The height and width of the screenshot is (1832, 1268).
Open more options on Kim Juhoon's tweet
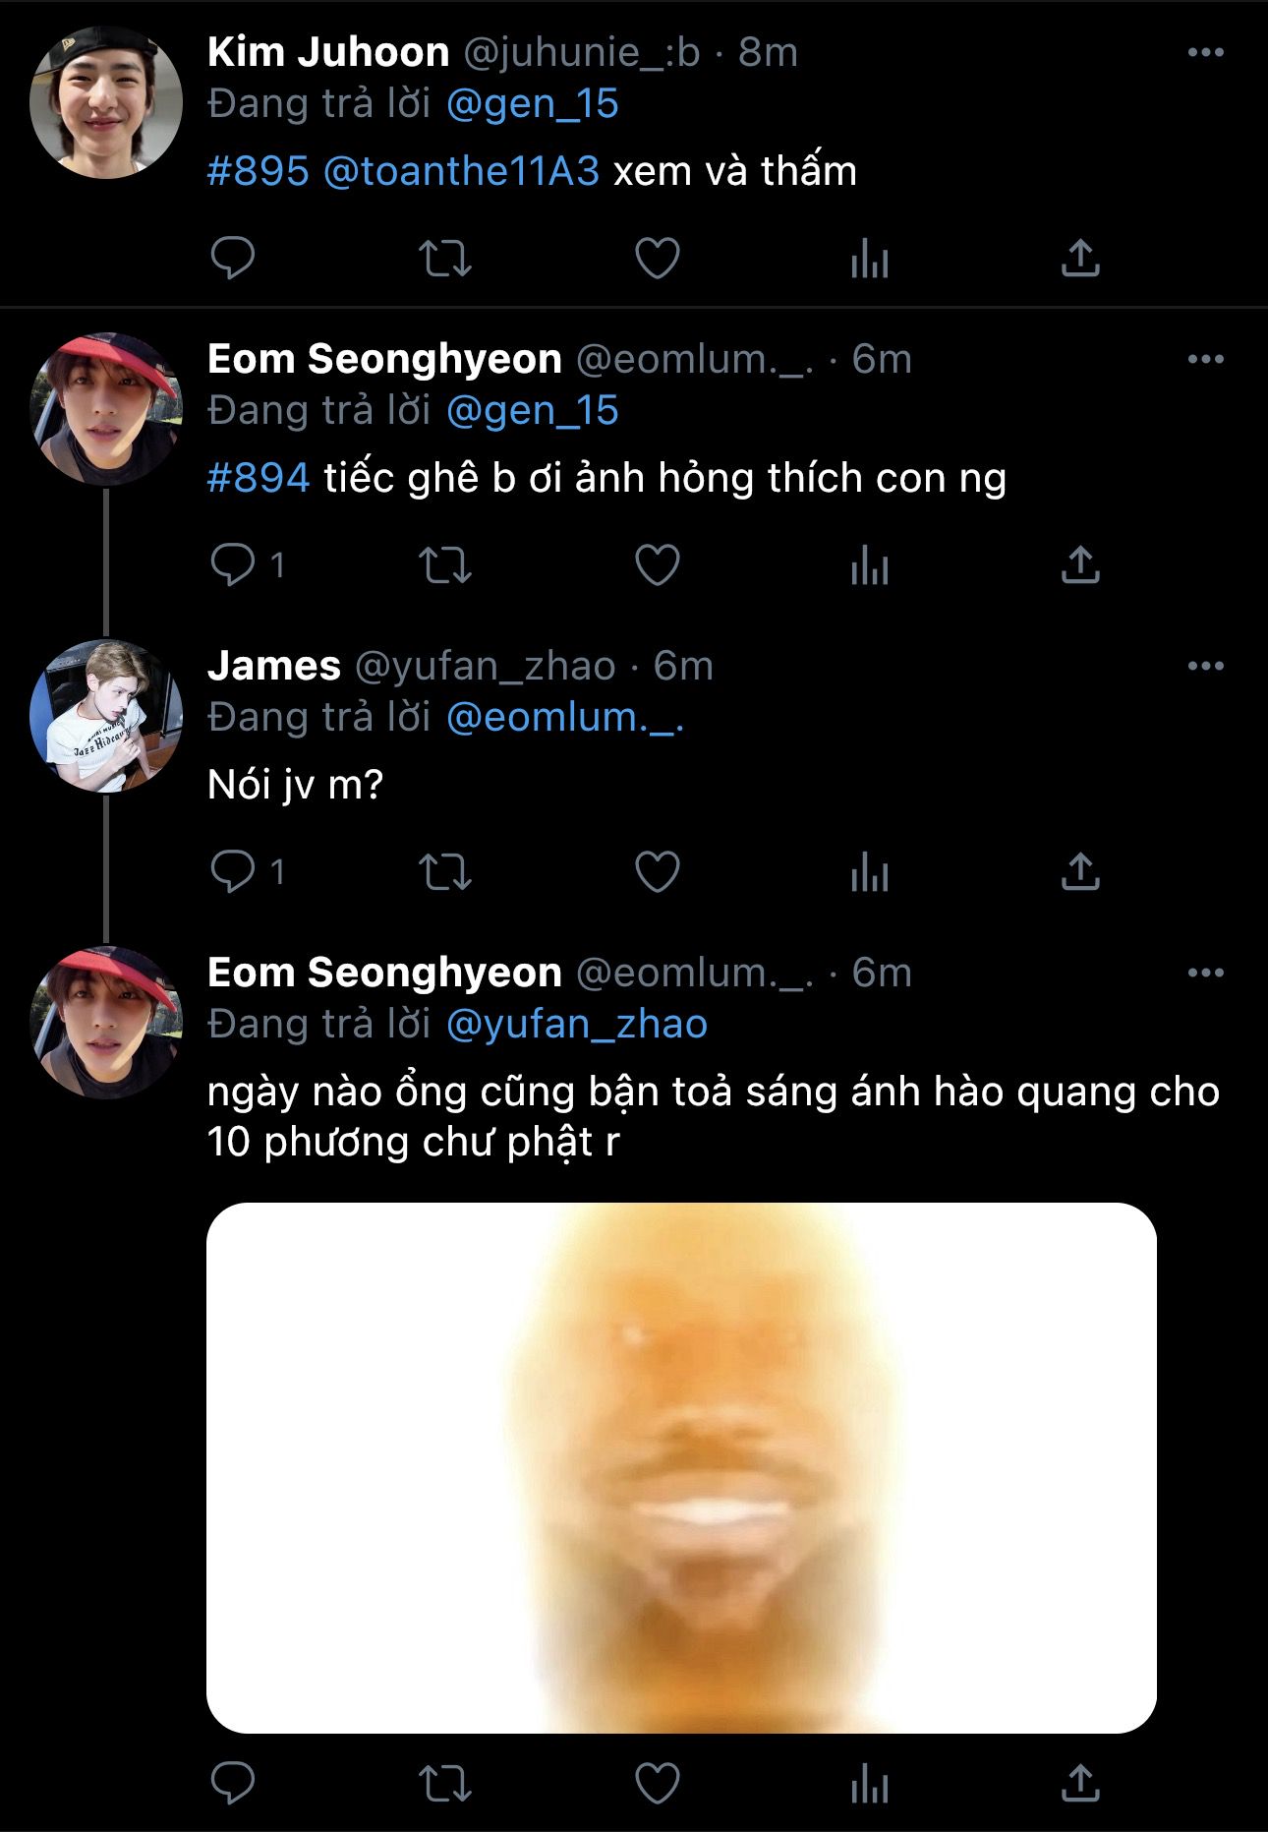1205,52
